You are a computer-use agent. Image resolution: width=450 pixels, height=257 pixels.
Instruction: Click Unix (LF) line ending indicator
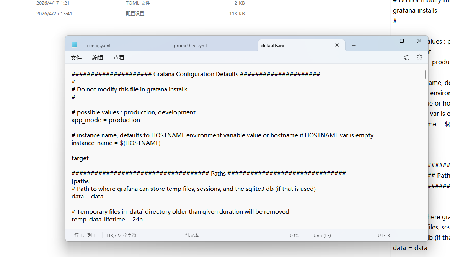tap(322, 235)
